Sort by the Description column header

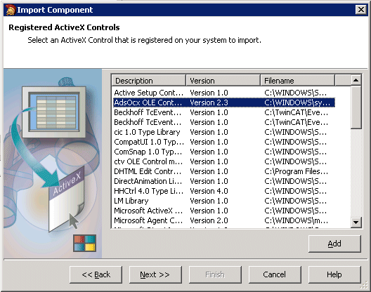pyautogui.click(x=148, y=81)
